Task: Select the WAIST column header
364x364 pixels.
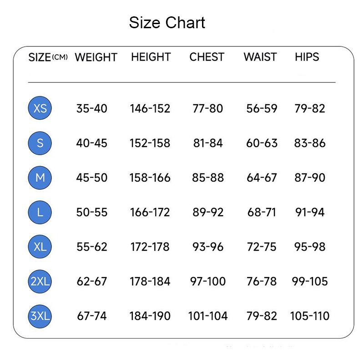Action: click(x=260, y=57)
